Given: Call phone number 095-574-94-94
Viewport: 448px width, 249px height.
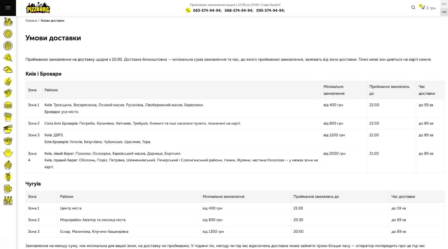Looking at the screenshot, I should (x=270, y=10).
